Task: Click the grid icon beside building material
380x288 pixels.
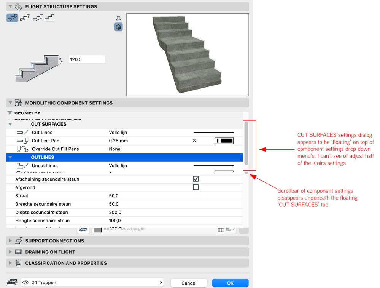Action: (221, 230)
